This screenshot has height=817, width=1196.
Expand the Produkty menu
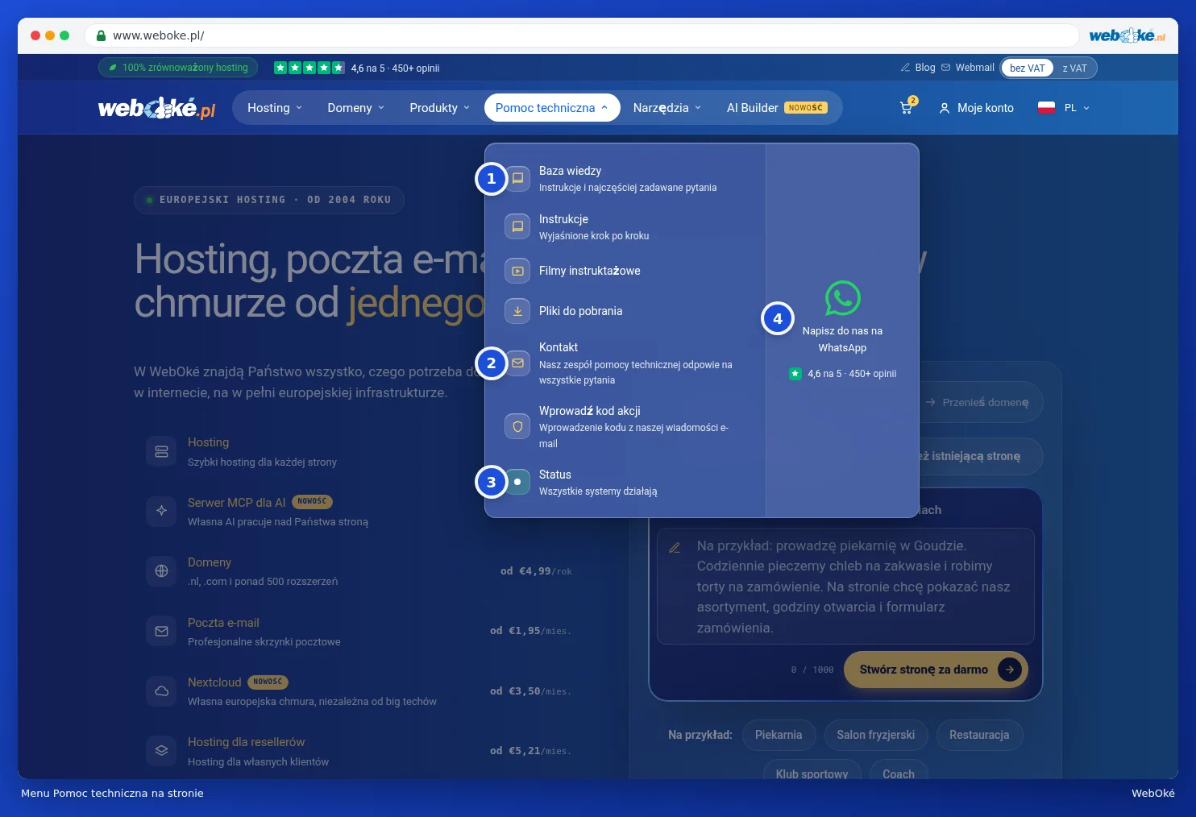[439, 108]
